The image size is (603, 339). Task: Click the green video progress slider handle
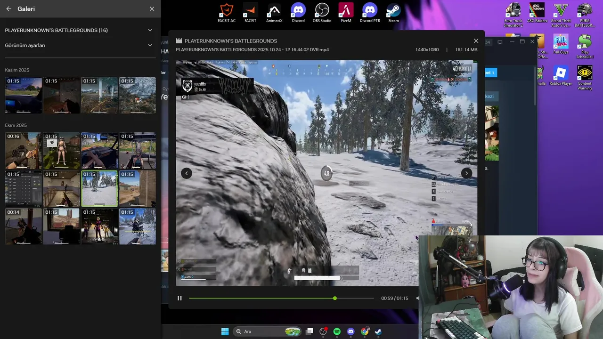[x=335, y=298]
